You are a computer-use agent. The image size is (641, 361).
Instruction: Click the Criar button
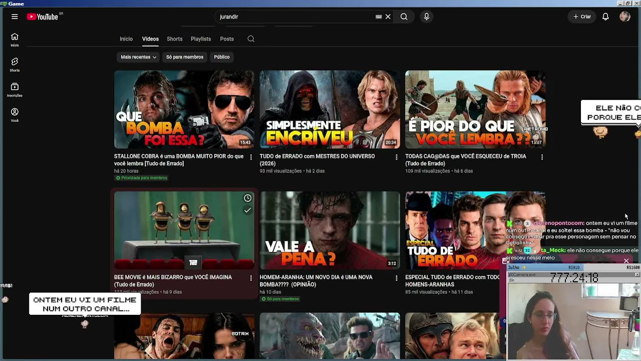coord(582,17)
